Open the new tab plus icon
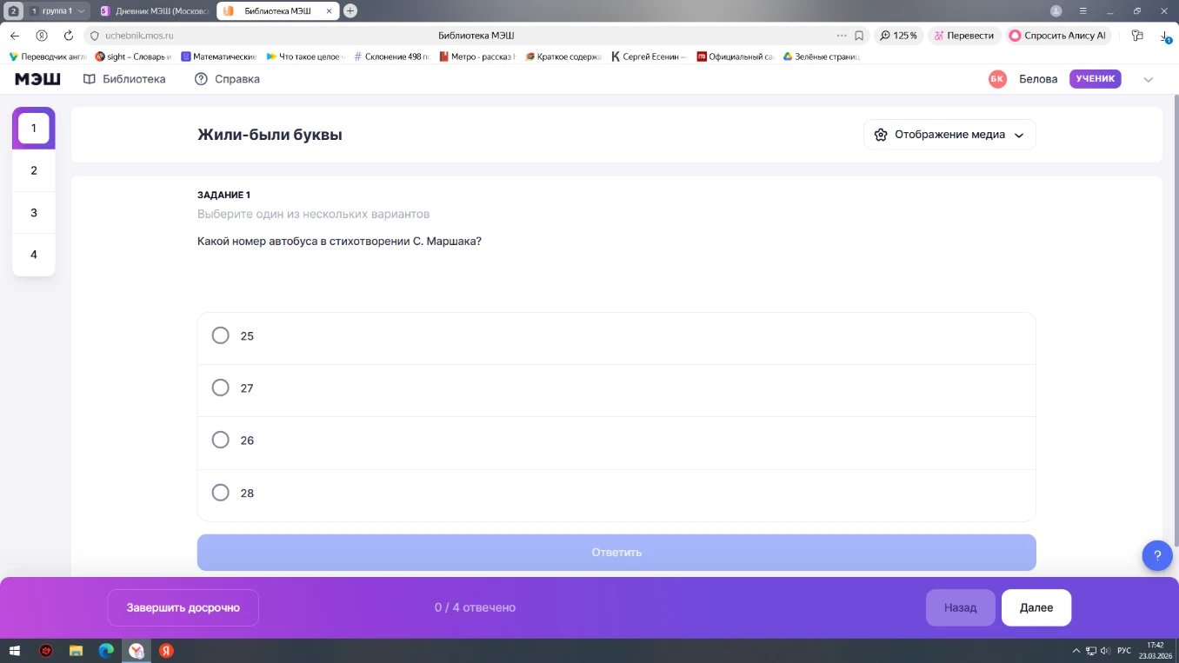Image resolution: width=1179 pixels, height=663 pixels. click(350, 11)
